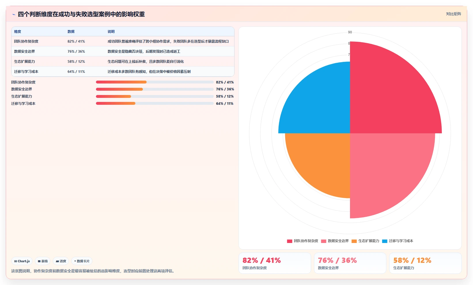Click the 对比矩阵 label in header

click(x=453, y=14)
